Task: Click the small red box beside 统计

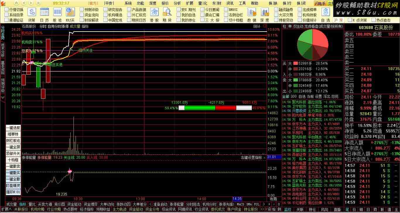Action: (x=264, y=26)
